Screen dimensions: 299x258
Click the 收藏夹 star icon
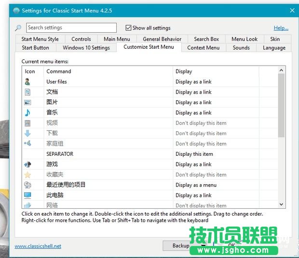coord(27,175)
